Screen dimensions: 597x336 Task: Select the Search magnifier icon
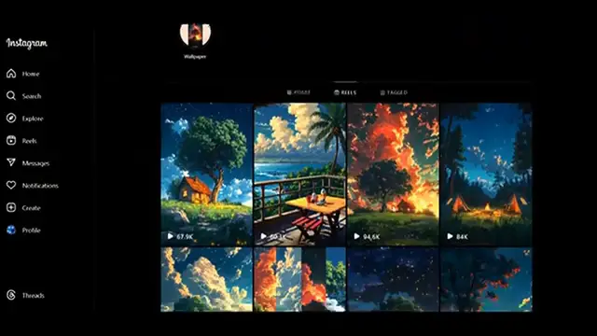(11, 95)
